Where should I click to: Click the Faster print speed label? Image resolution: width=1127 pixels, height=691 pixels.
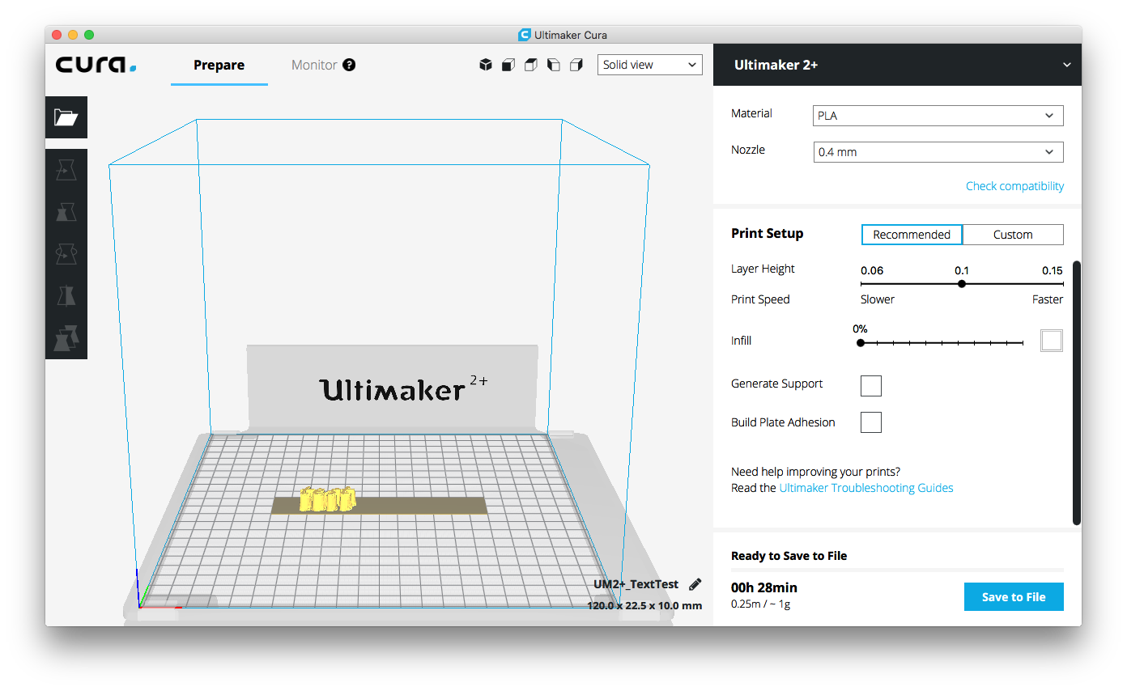pos(1048,299)
